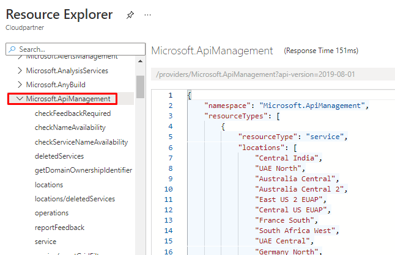Screen dimensions: 395x255
Task: Expand the Microsoft.AnyBuild node
Action: (x=20, y=85)
